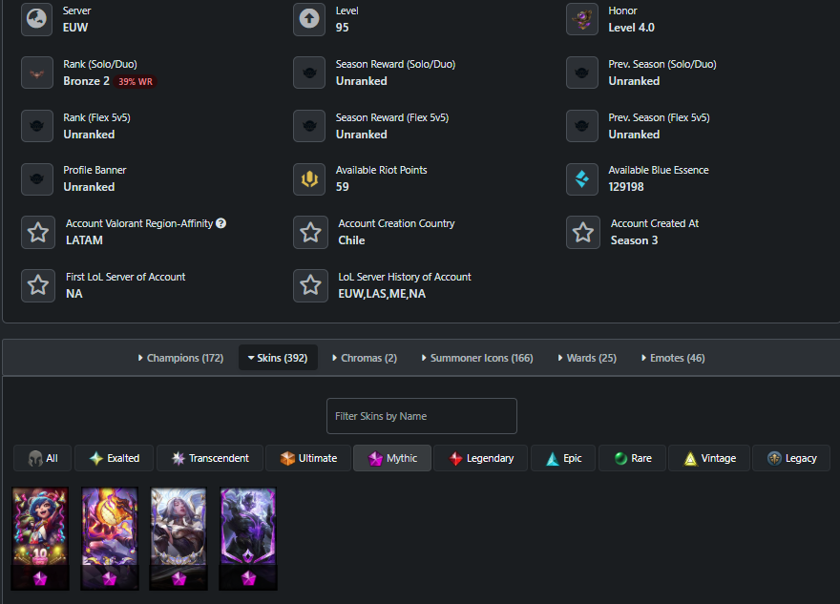Click the Prev. Season Flex 5v5 icon
The image size is (840, 604).
pos(581,126)
